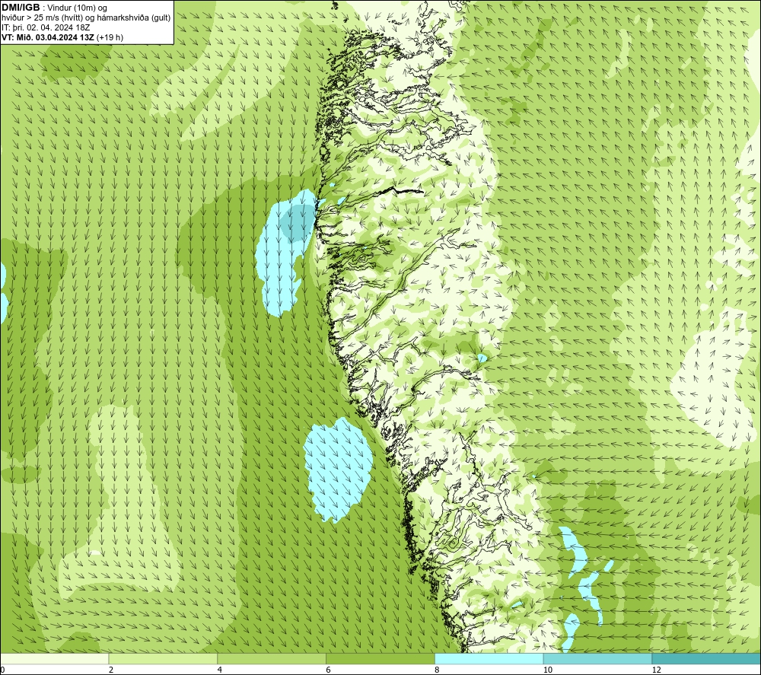
Task: Click the scale tick label 4
Action: pos(220,670)
